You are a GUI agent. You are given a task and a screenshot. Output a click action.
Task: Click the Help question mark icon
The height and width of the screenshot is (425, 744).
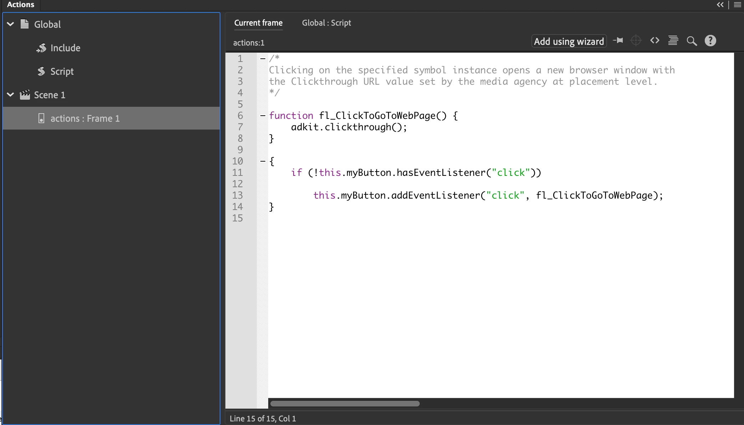coord(710,41)
